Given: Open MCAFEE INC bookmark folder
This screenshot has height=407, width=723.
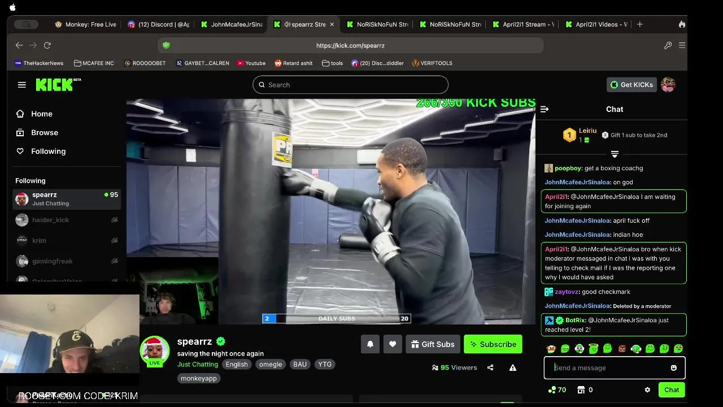Looking at the screenshot, I should click(94, 63).
